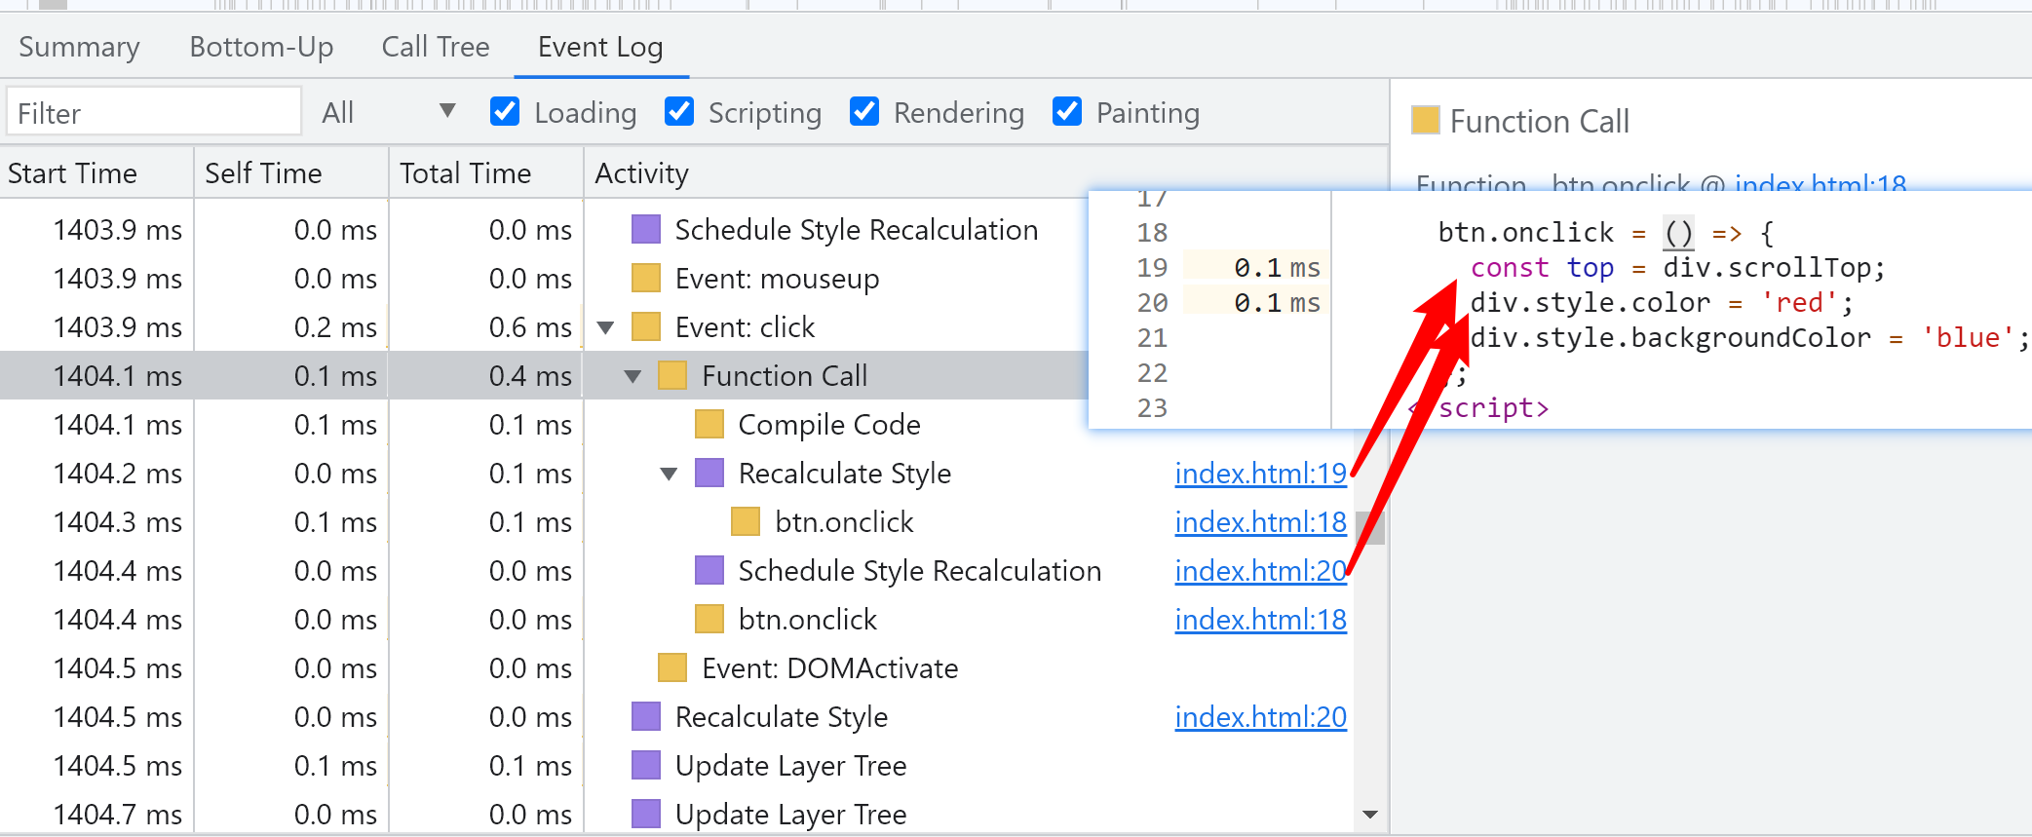
Task: Open index.html:18 link at 1404.4 ms
Action: [1260, 620]
